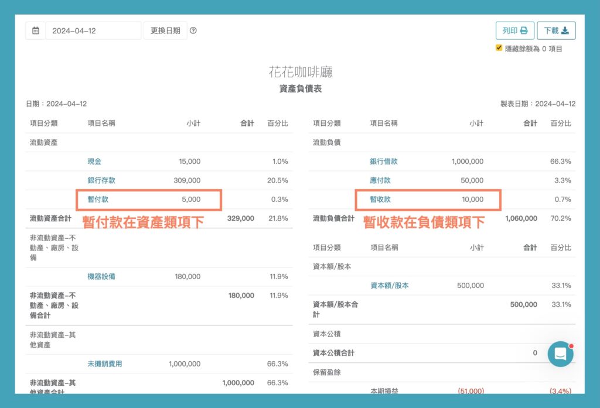
Task: Click the 5,000 暫付款 subtotal
Action: (x=192, y=199)
